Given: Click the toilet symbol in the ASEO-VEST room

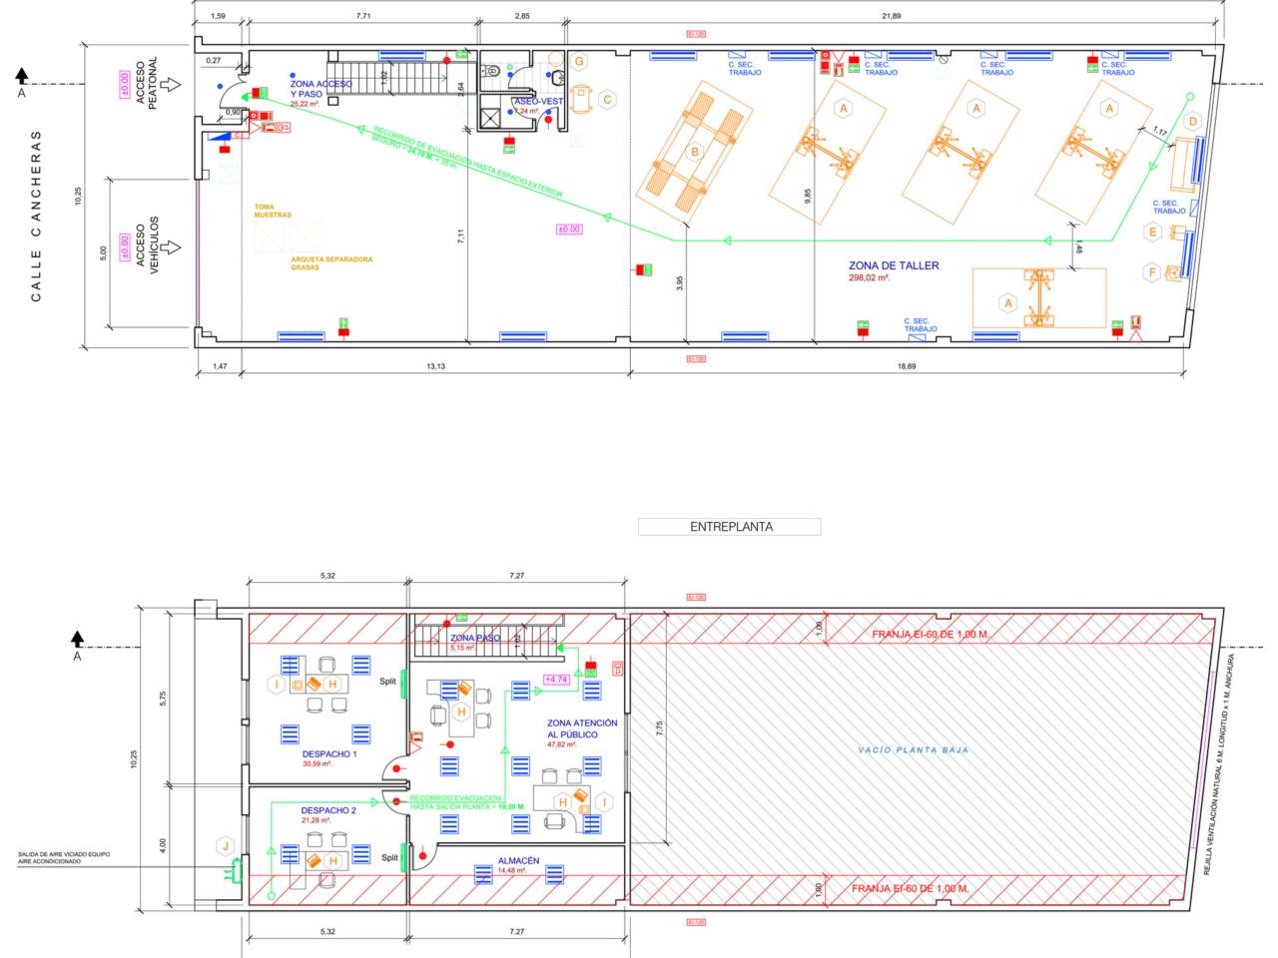Looking at the screenshot, I should (496, 72).
